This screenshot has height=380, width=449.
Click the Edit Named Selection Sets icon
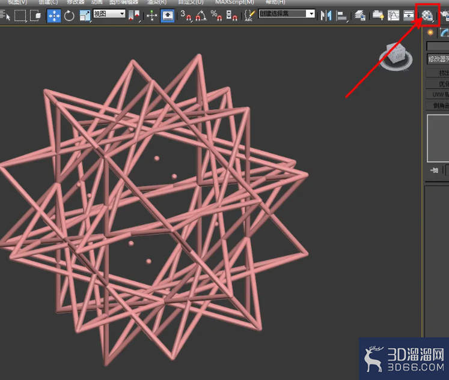coord(249,16)
